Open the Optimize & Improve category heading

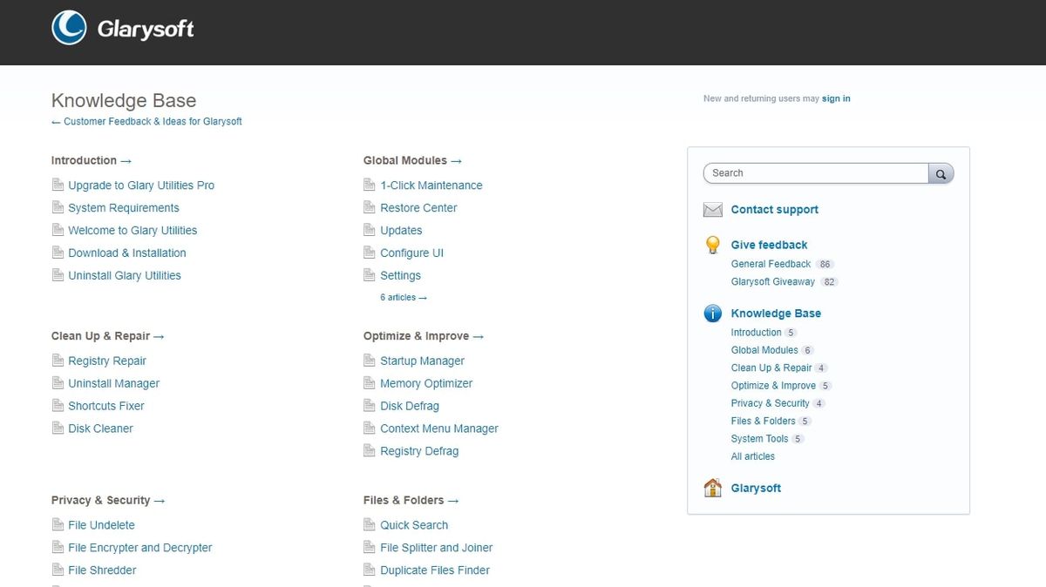coord(423,336)
